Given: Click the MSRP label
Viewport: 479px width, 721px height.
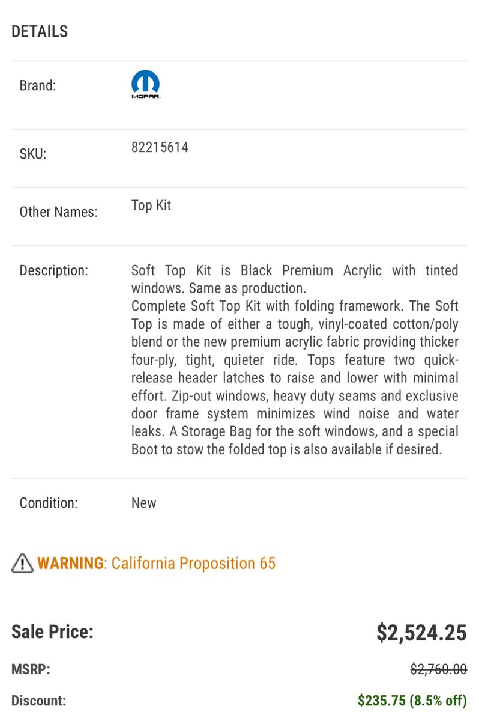Looking at the screenshot, I should [x=31, y=669].
